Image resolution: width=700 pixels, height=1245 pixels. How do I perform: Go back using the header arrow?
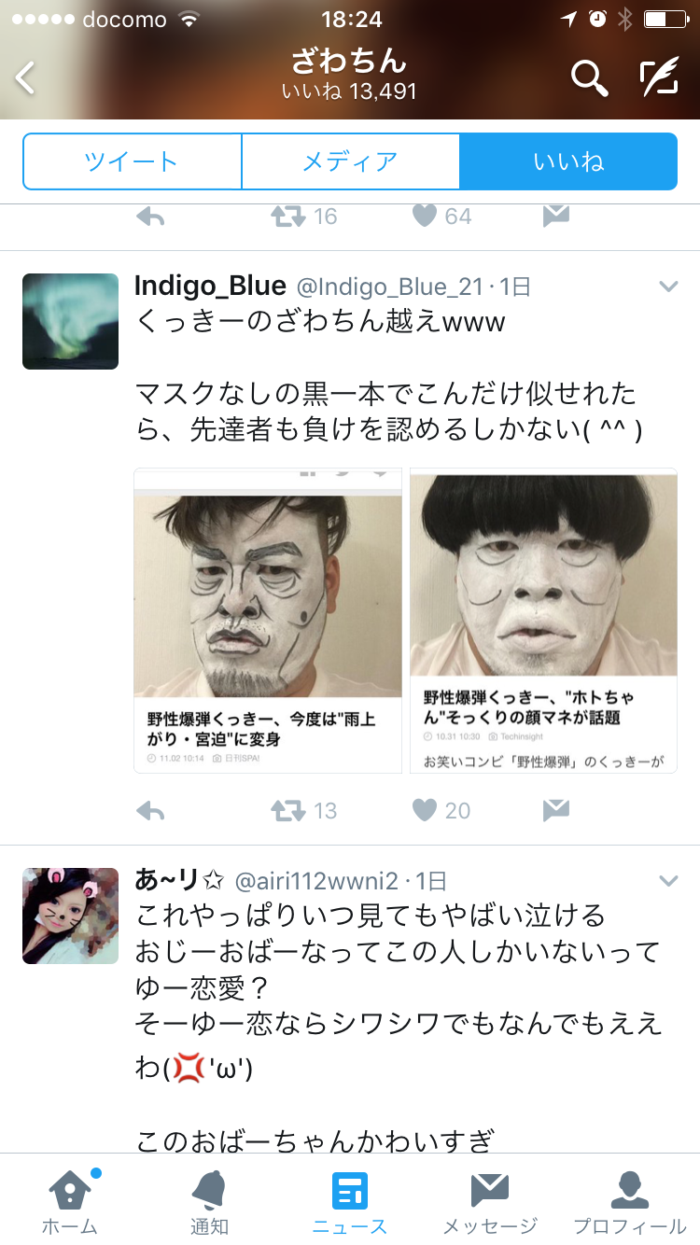tap(25, 78)
